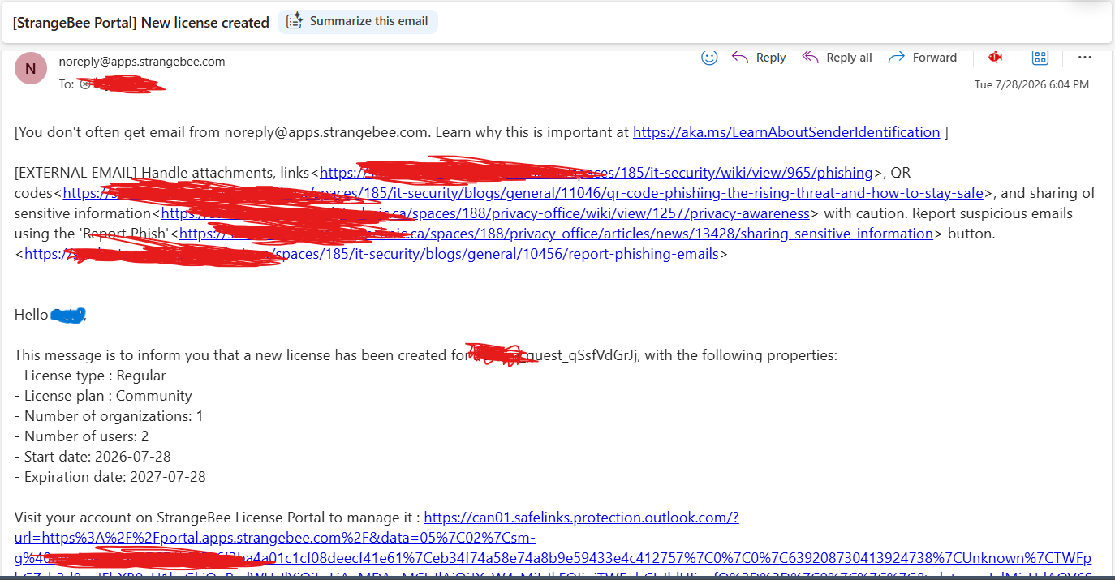Screen dimensions: 1115x580
Task: Click the sparkle icon in Summarize button
Action: [294, 22]
